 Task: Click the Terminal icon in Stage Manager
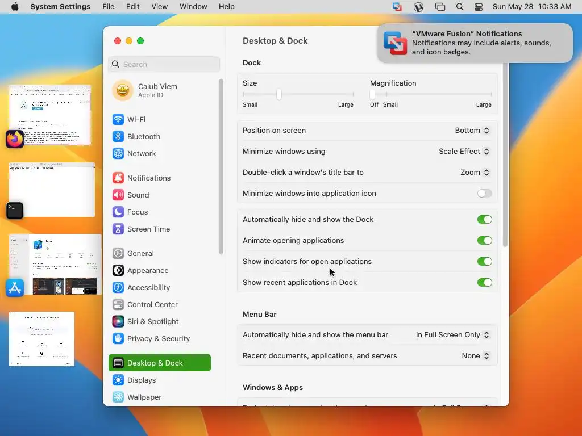(15, 210)
